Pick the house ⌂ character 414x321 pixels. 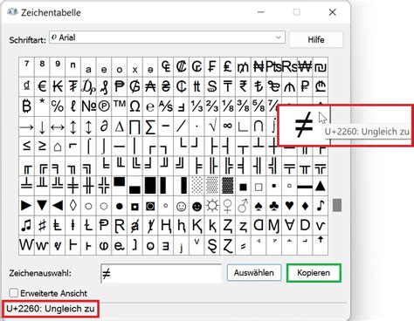click(58, 146)
